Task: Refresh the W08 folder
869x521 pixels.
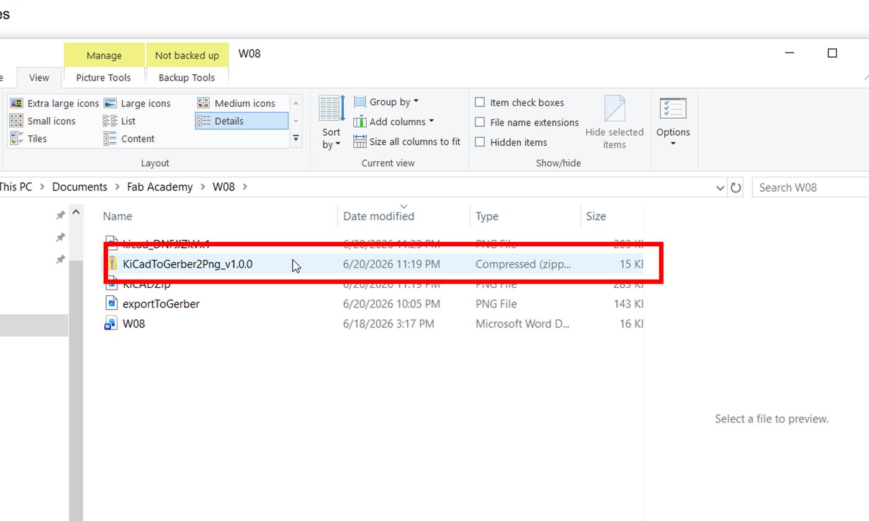Action: click(736, 187)
